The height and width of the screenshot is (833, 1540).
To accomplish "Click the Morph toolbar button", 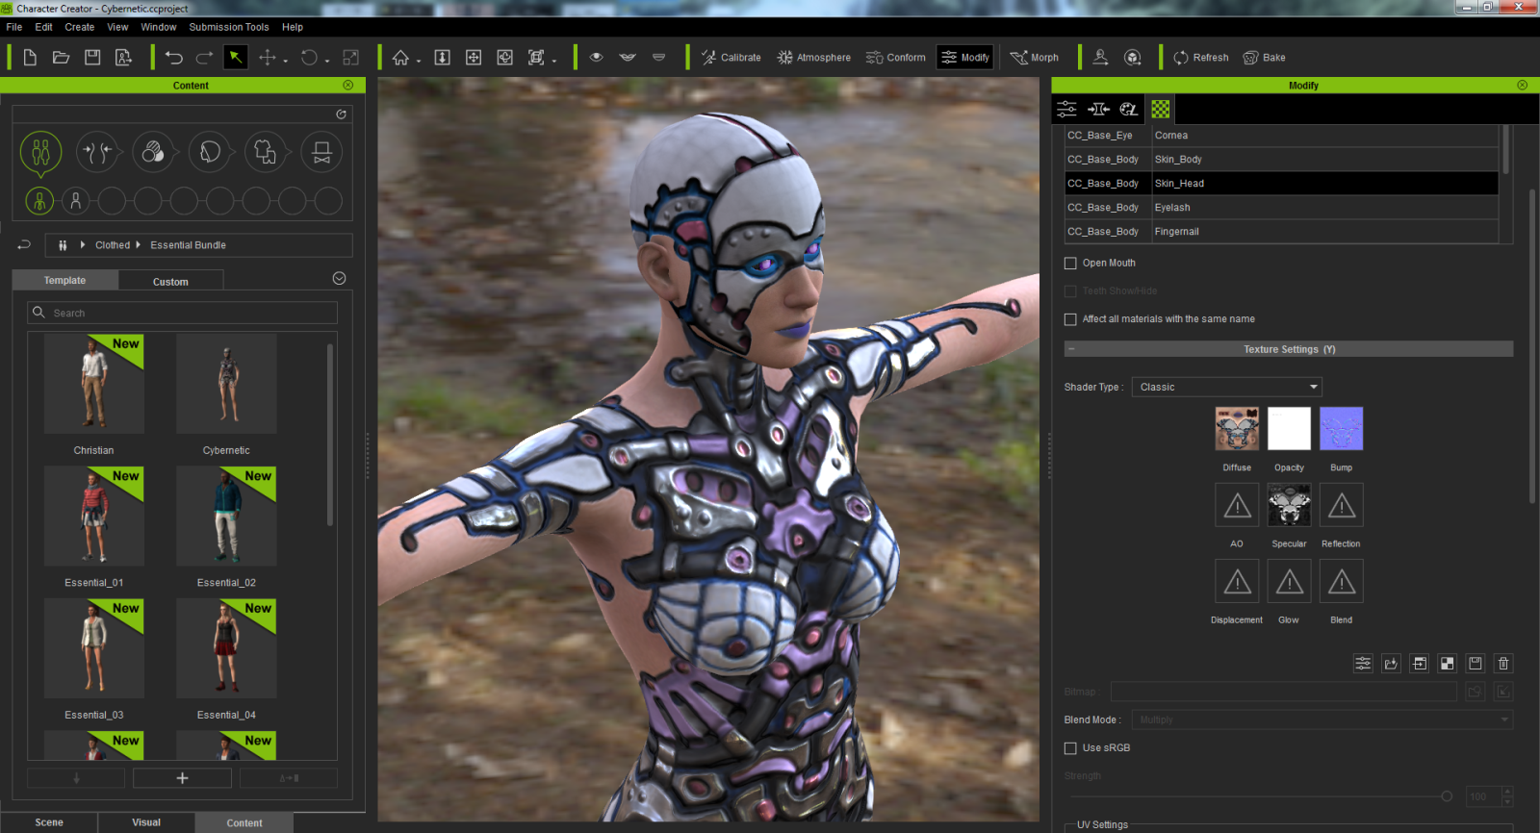I will 1035,58.
